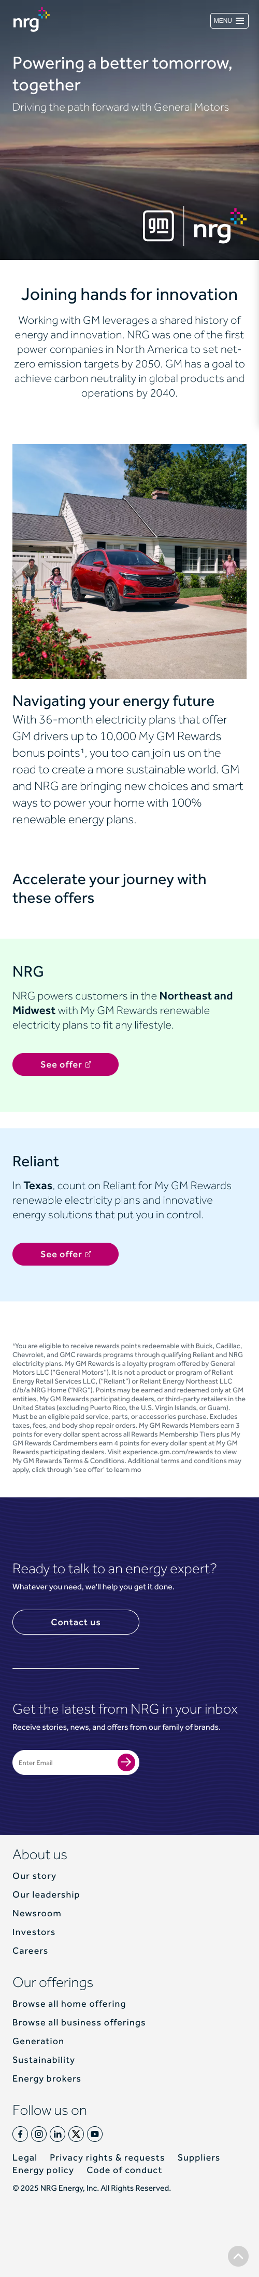
Task: Click the back-to-top arrow button
Action: 238,2256
